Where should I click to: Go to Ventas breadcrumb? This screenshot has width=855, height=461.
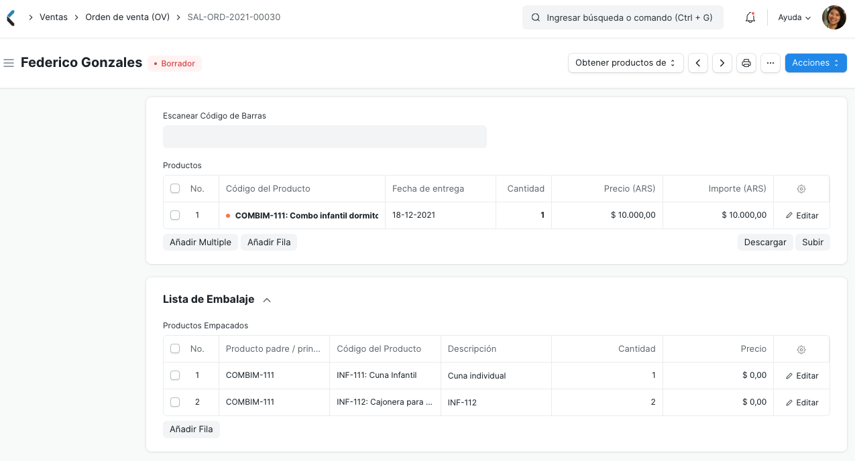[x=54, y=17]
